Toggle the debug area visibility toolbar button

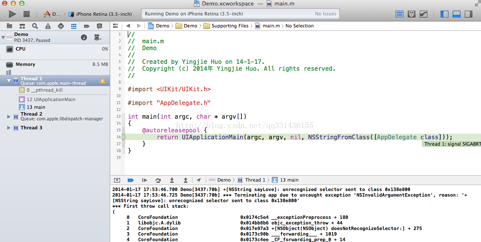coord(457,14)
